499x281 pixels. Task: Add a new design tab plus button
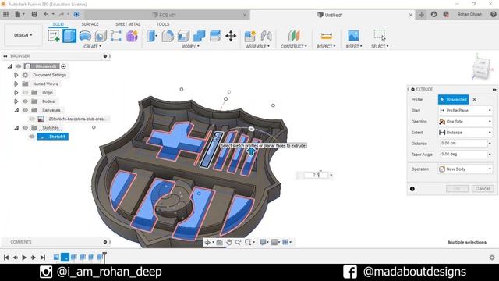point(421,15)
